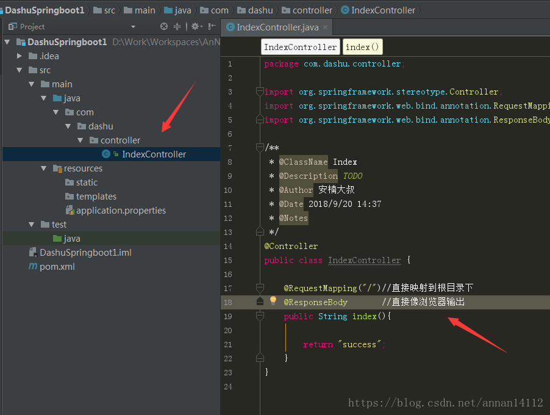
Task: Hide the Project tool window
Action: click(x=212, y=26)
